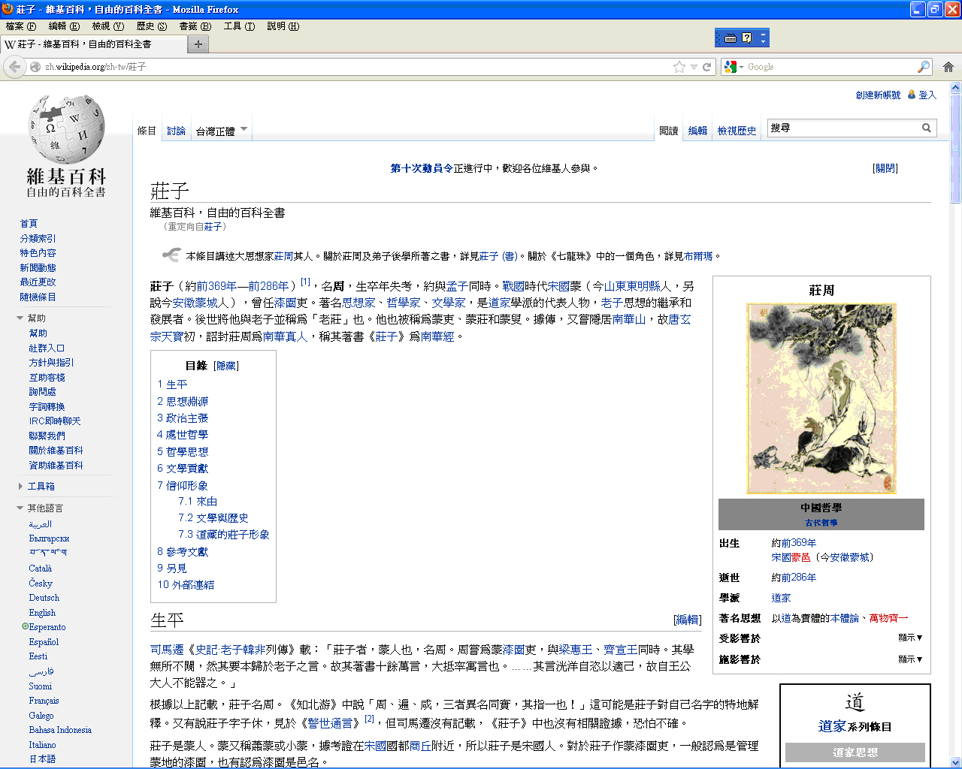Click the 創建新帳號 link

[878, 95]
